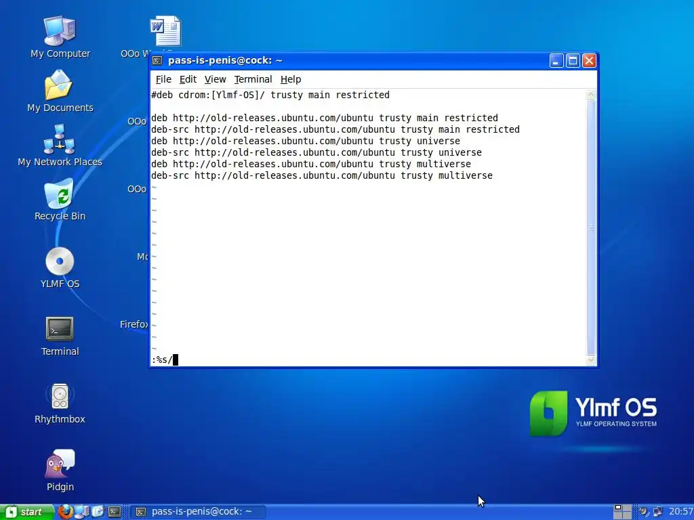694x520 pixels.
Task: Click the terminal window title bar icon
Action: pos(157,60)
